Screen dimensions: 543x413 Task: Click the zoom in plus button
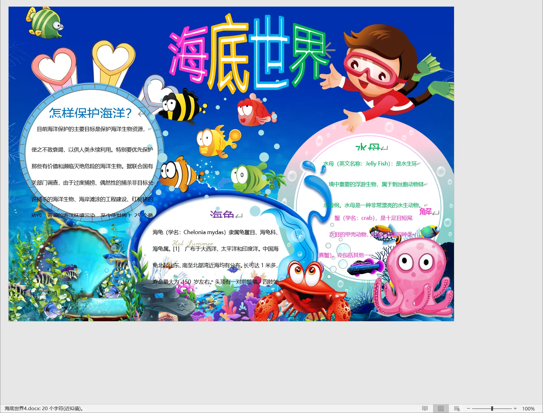point(515,409)
